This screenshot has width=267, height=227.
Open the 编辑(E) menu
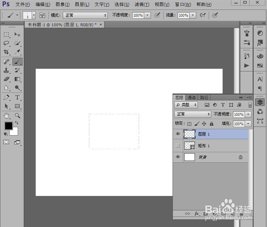tap(43, 4)
